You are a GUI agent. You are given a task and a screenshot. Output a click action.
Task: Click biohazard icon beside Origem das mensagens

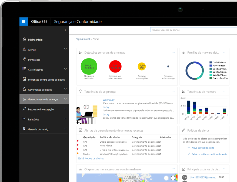click(81, 169)
